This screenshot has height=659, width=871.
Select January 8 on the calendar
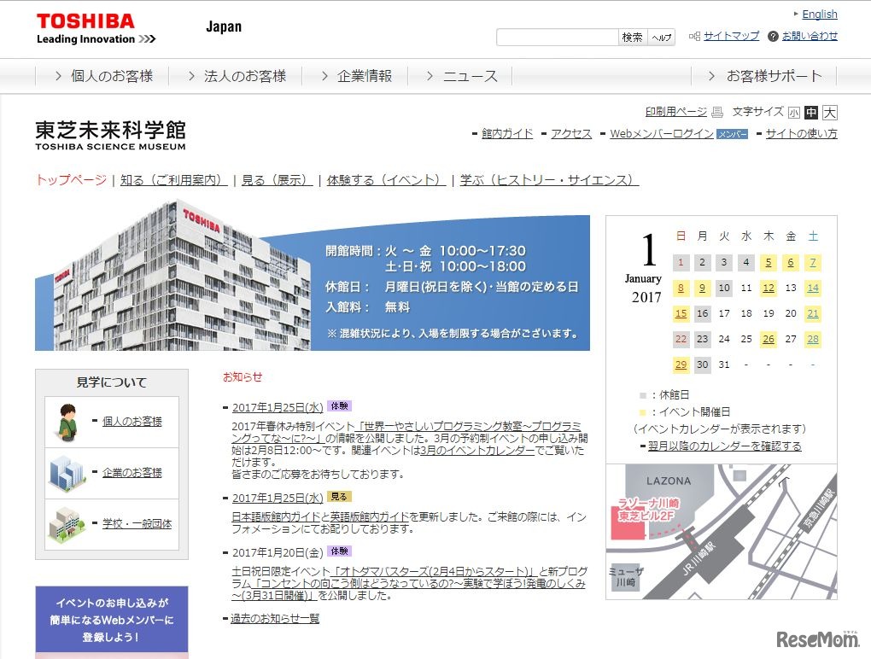681,289
